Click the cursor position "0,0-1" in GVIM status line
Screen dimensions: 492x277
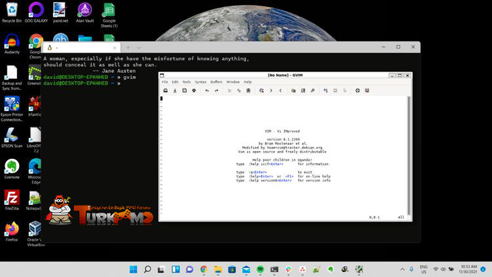tap(375, 217)
